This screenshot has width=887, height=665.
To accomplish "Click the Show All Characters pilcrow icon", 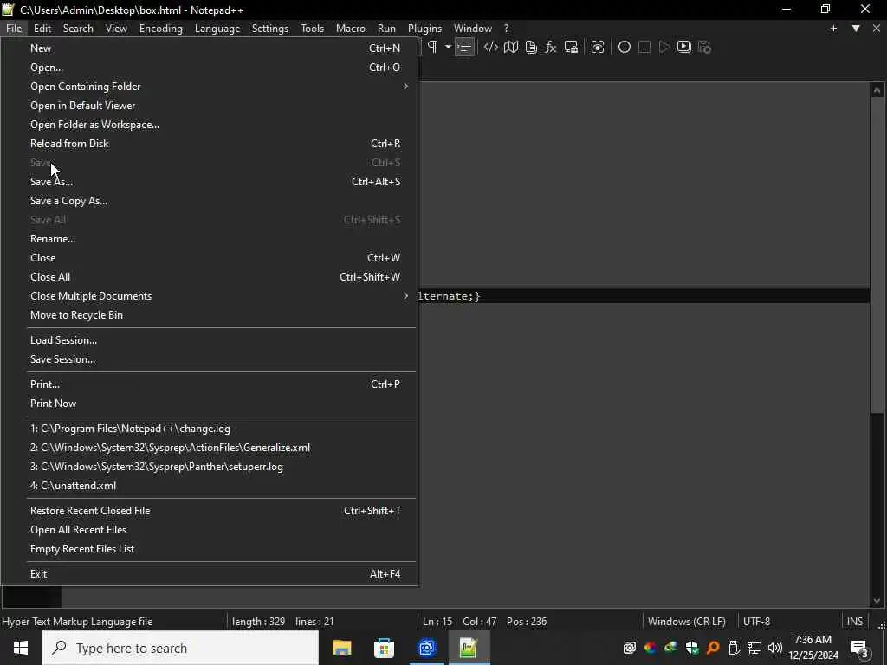I will tap(432, 47).
